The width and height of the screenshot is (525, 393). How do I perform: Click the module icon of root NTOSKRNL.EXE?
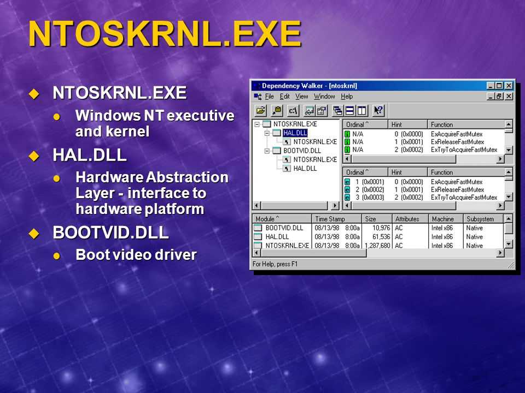coord(267,124)
